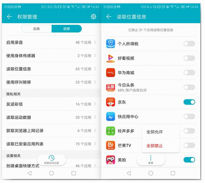Enable location access for 铃声多多
205x183 pixels.
[x=189, y=131]
